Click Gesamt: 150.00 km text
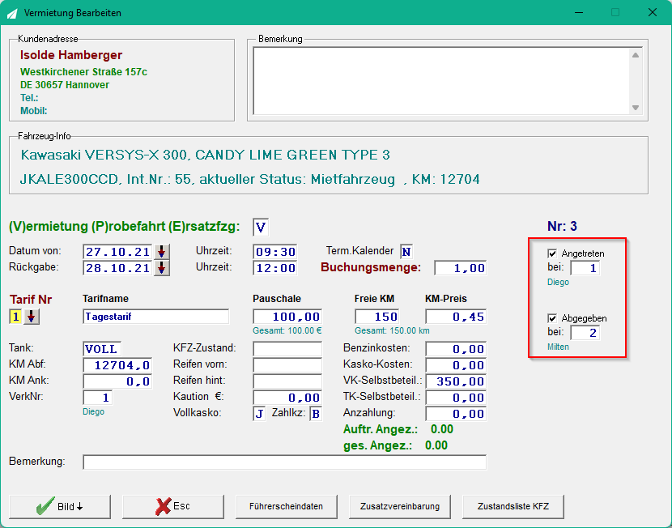672x528 pixels. pos(392,331)
